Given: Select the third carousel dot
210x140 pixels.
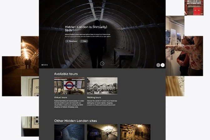Looking at the screenshot, I should pos(45,65).
